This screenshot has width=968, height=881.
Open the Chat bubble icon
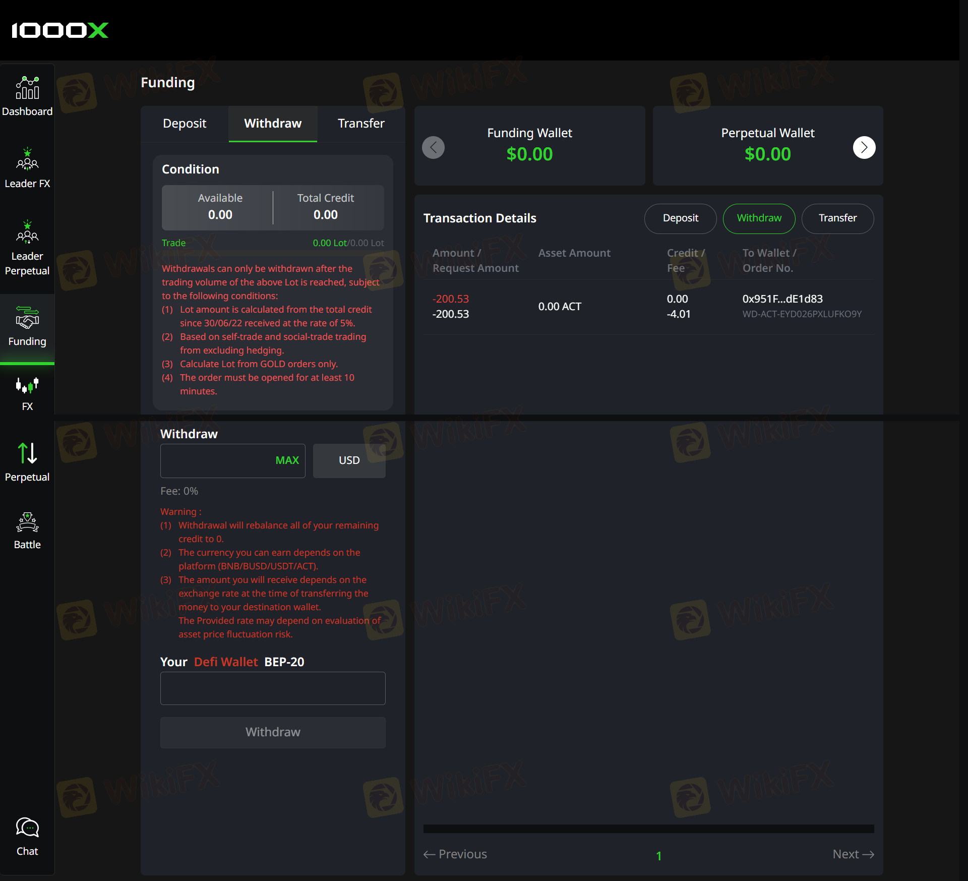click(27, 829)
